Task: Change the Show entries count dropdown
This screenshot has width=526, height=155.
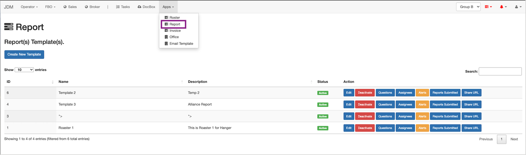Action: click(24, 70)
